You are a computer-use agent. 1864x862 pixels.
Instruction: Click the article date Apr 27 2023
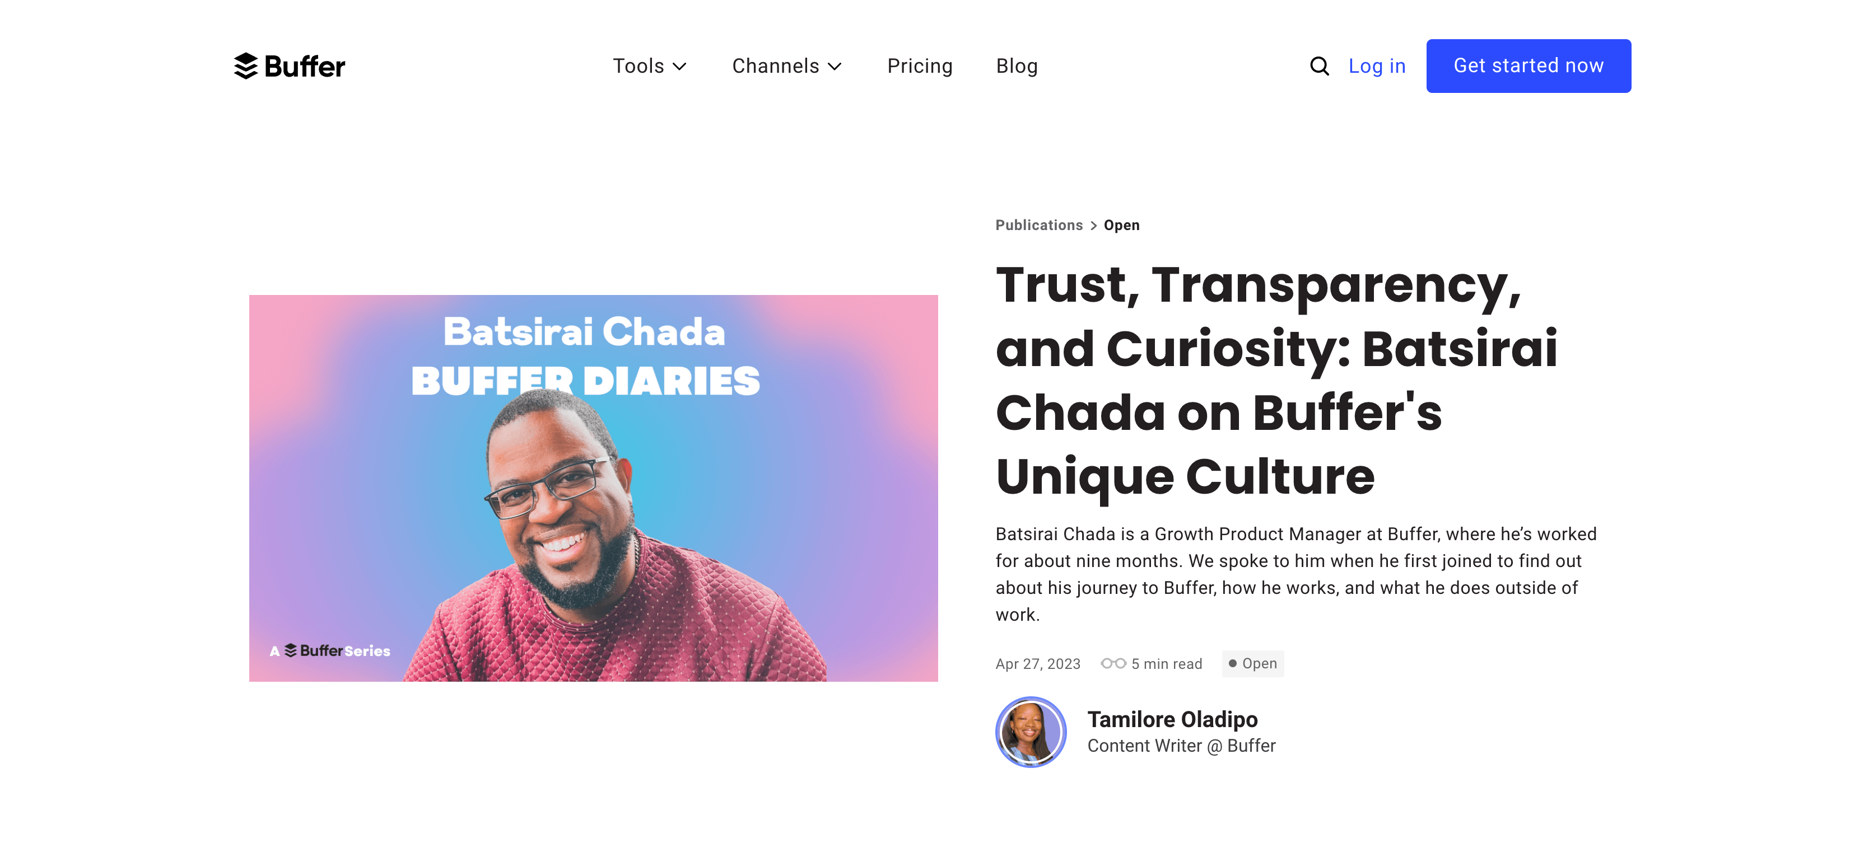point(1038,664)
